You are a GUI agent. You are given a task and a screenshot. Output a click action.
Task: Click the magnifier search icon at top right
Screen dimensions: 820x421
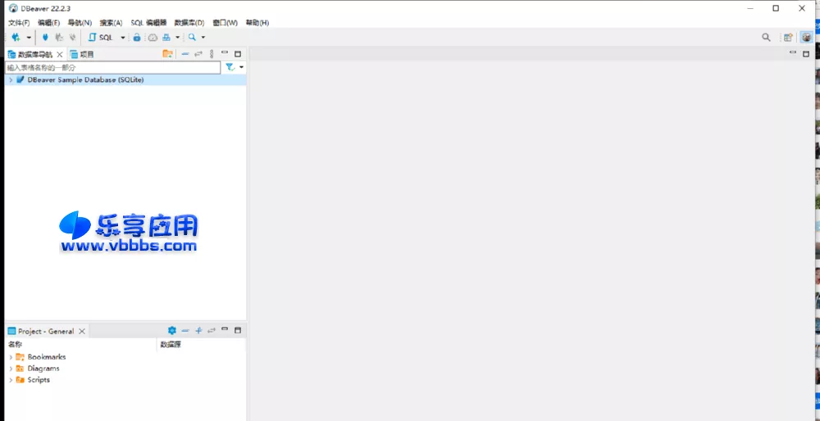(x=767, y=38)
